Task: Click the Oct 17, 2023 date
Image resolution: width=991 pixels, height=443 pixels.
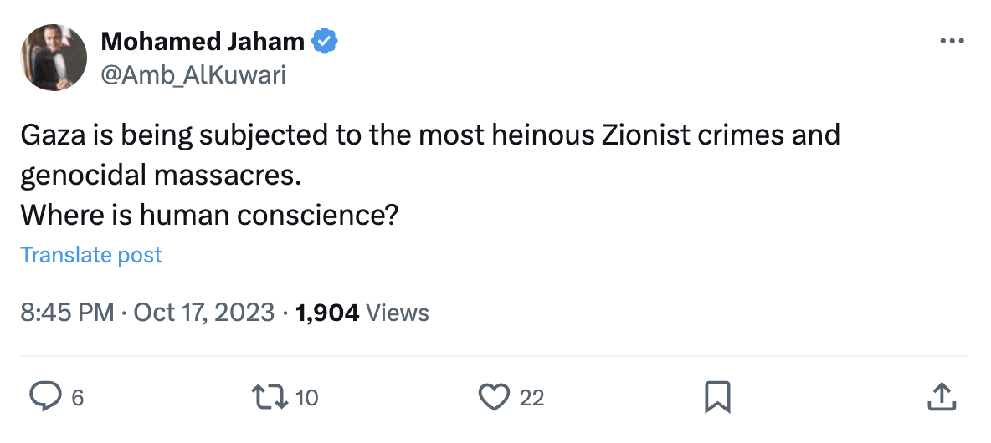Action: (203, 313)
